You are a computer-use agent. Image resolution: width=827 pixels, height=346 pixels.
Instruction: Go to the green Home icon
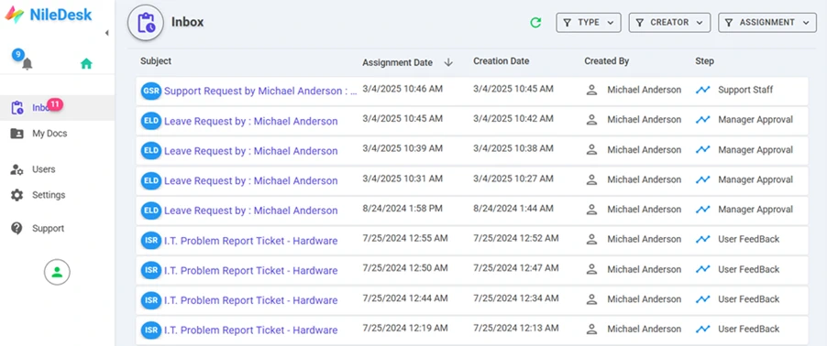86,64
